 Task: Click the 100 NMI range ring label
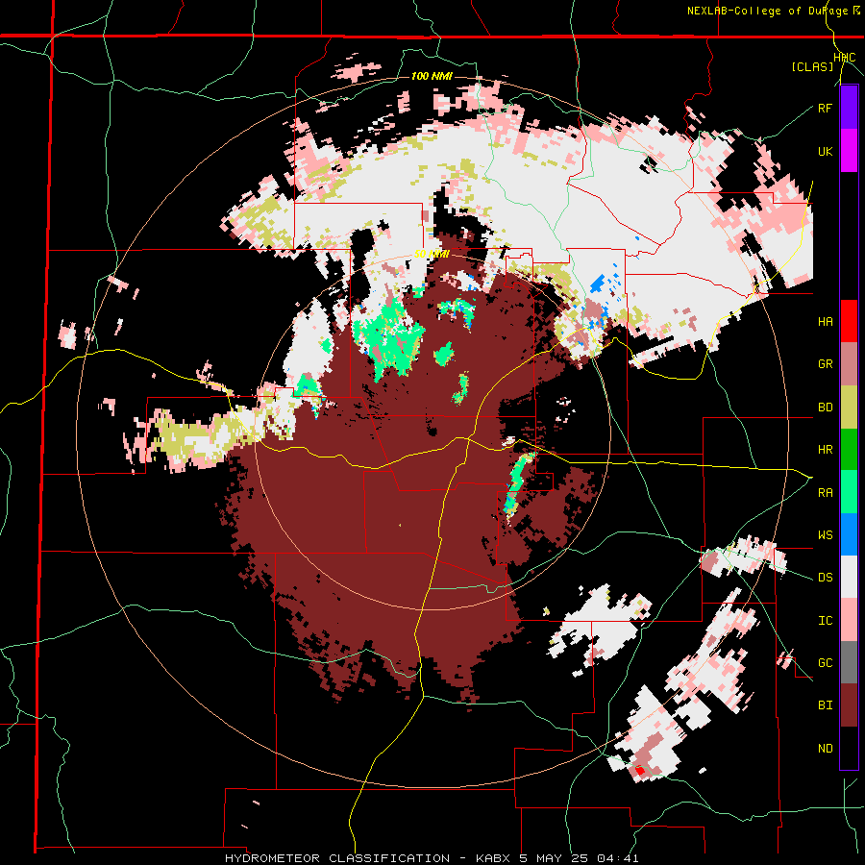[432, 76]
